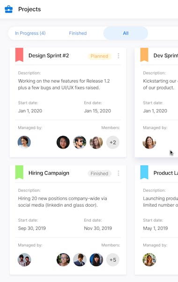
Task: Click the green bookmark on Hiring Campaign
Action: coord(19,172)
